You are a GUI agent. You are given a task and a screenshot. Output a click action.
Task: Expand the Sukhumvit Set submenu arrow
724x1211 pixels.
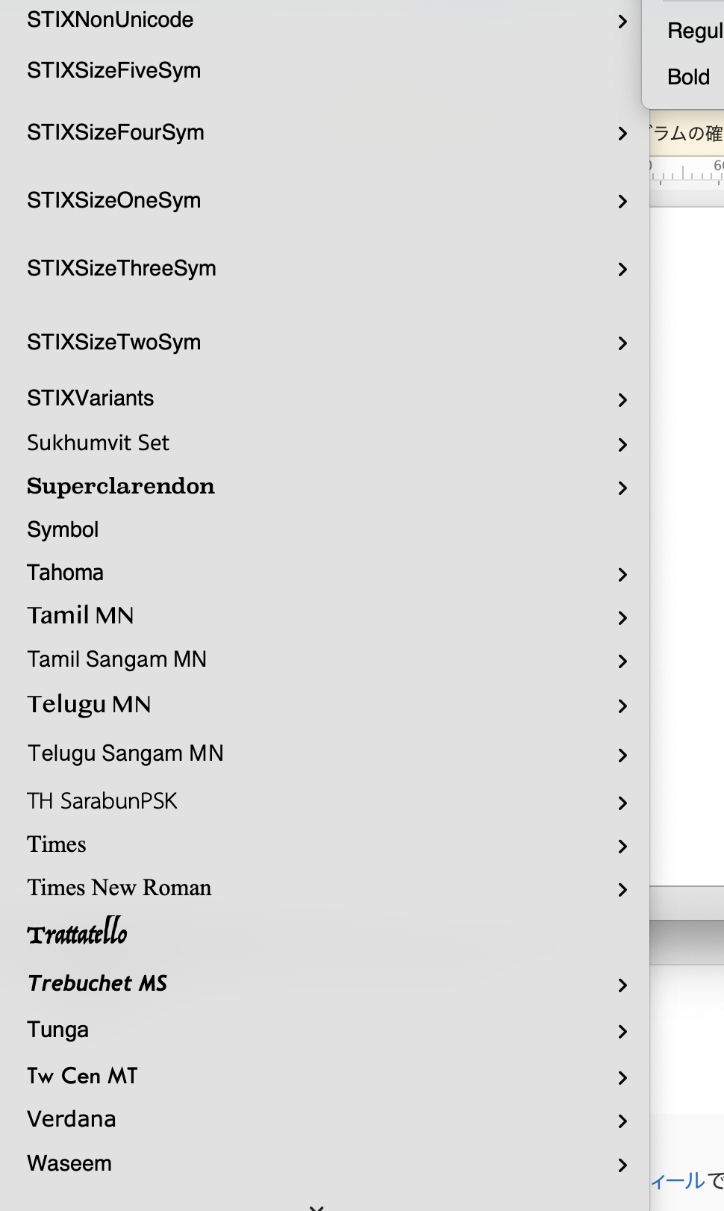622,445
